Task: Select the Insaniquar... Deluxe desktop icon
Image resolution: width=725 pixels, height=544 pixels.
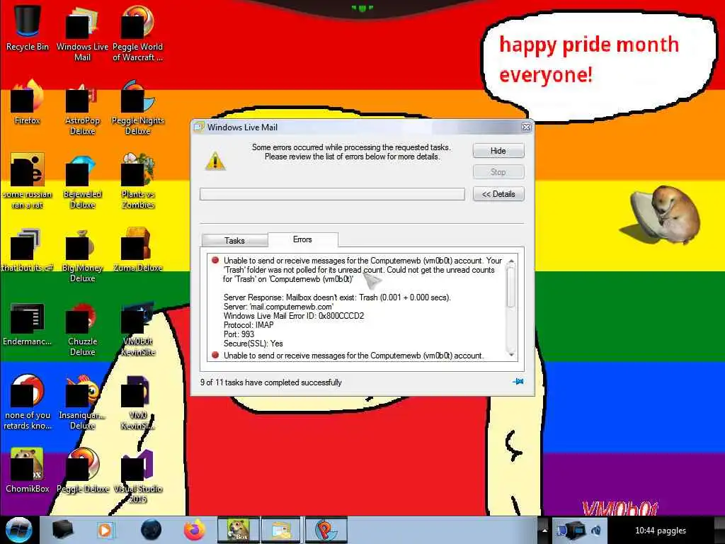Action: (82, 402)
